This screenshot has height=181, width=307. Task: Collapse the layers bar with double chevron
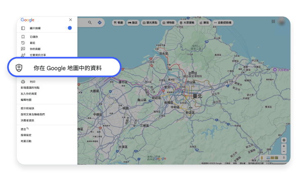coord(284,158)
